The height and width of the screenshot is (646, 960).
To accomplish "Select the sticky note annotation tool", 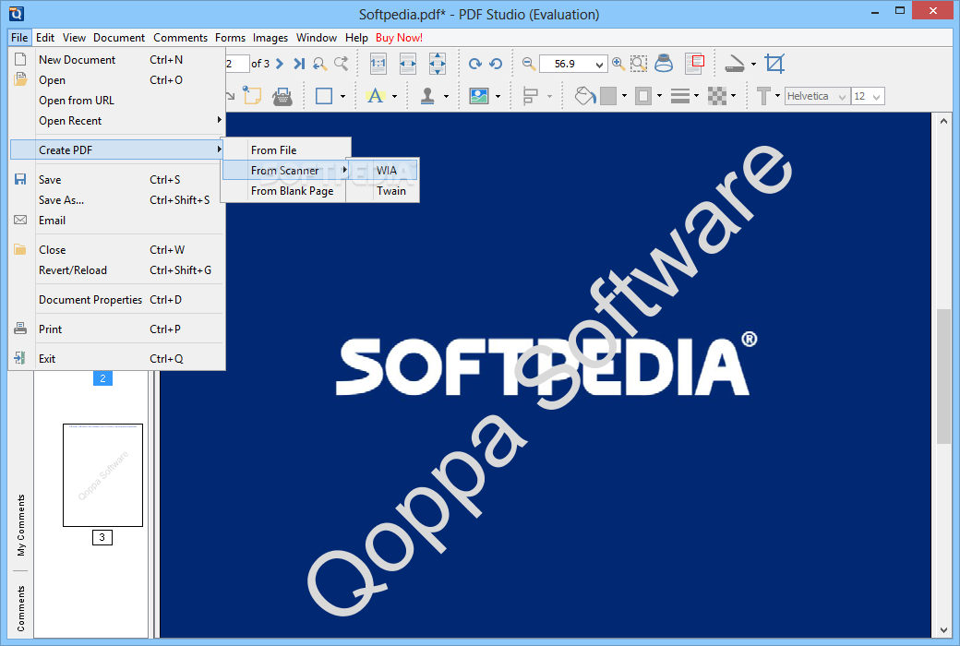I will click(x=252, y=96).
